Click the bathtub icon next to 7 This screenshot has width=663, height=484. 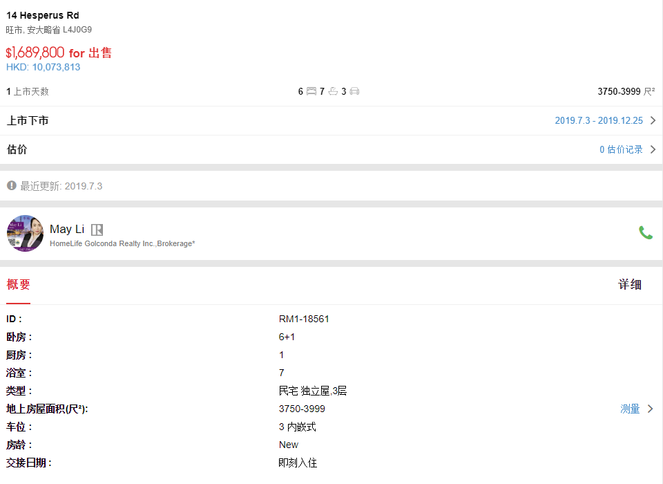[x=333, y=91]
